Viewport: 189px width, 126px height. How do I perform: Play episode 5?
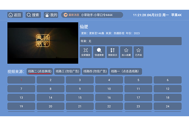coord(138,80)
